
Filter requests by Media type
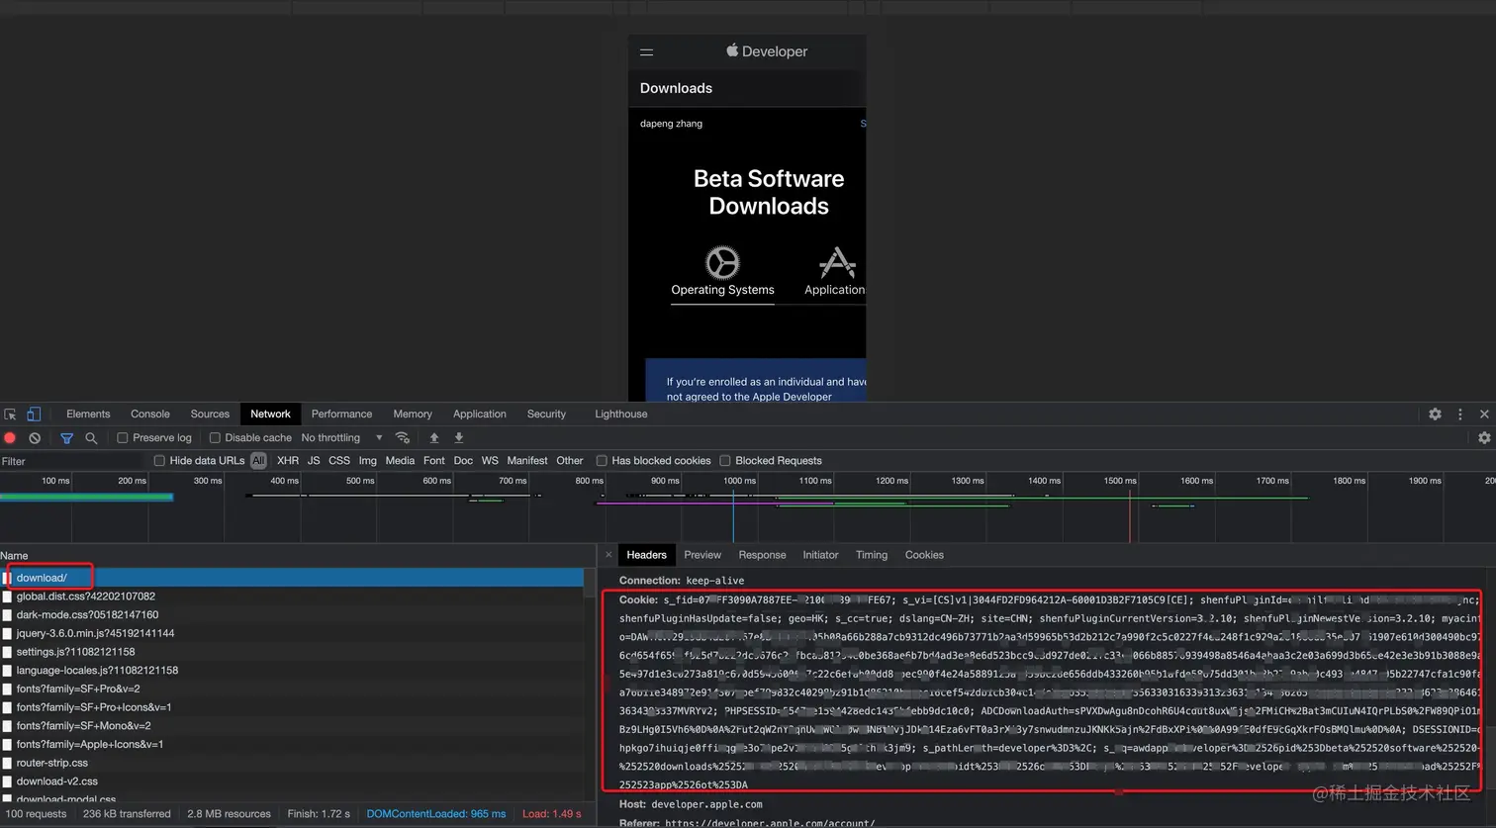[400, 461]
